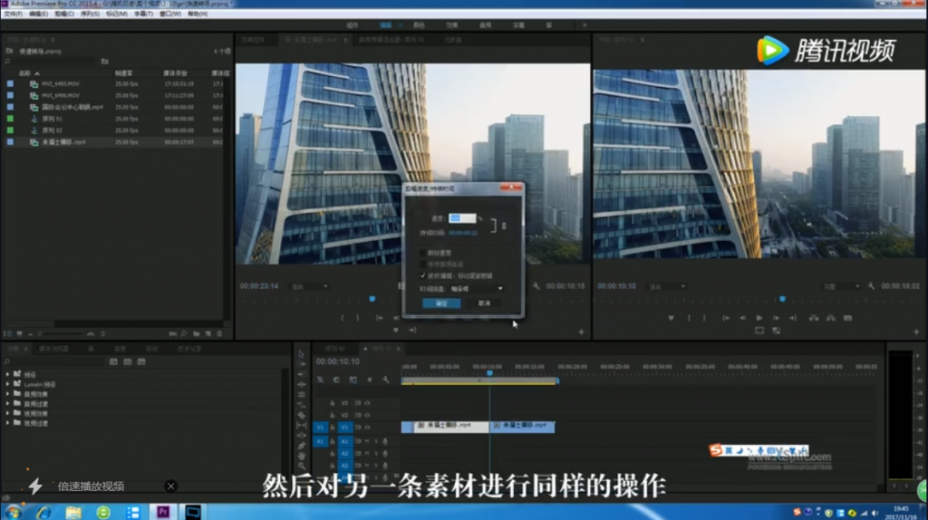Screen dimensions: 928x520
Task: Select the Pen tool in the tools panel
Action: click(x=302, y=445)
